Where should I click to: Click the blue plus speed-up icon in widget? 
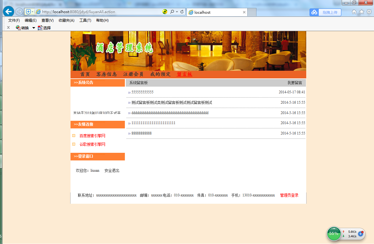coord(361,234)
